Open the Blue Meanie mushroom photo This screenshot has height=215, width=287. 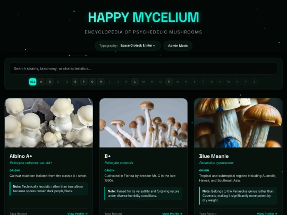238,123
